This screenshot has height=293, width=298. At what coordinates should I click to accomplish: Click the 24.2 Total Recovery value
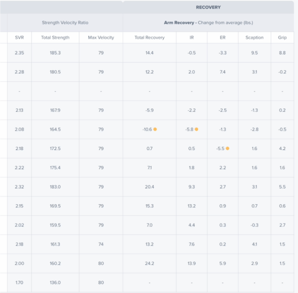pos(149,263)
